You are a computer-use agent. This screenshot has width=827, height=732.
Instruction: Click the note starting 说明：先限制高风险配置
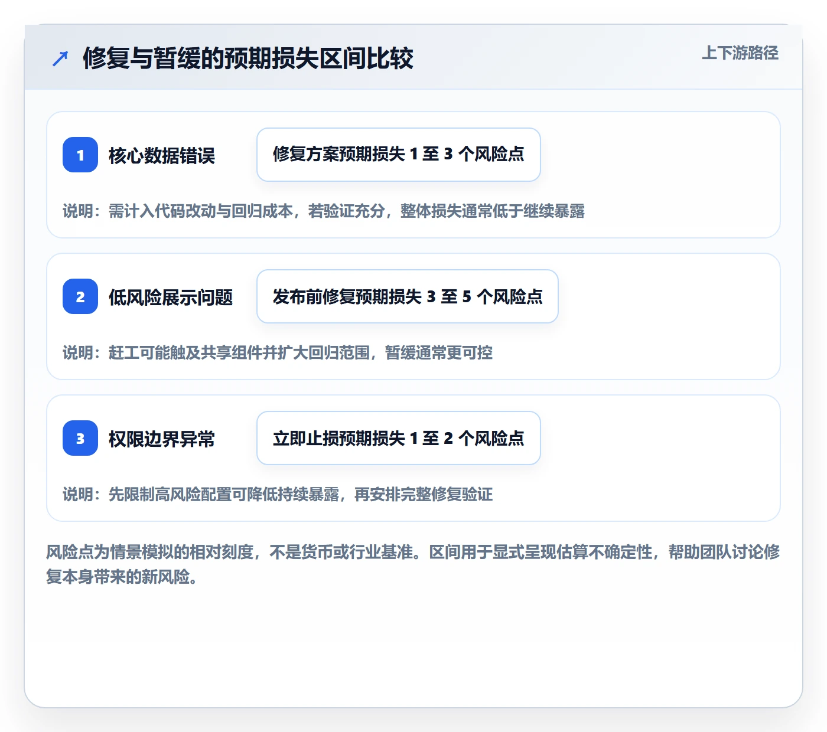[x=278, y=494]
